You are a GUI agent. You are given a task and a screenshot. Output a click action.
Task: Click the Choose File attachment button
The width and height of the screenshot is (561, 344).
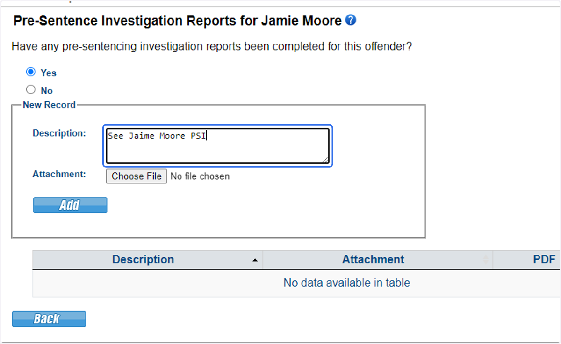(137, 176)
